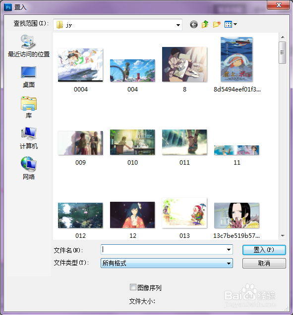
Task: Open the 文件类型 所有格式 dropdown
Action: [x=167, y=263]
